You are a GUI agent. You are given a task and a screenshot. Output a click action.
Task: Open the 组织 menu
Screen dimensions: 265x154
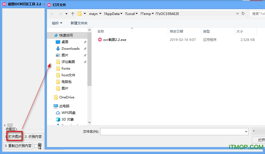click(57, 23)
